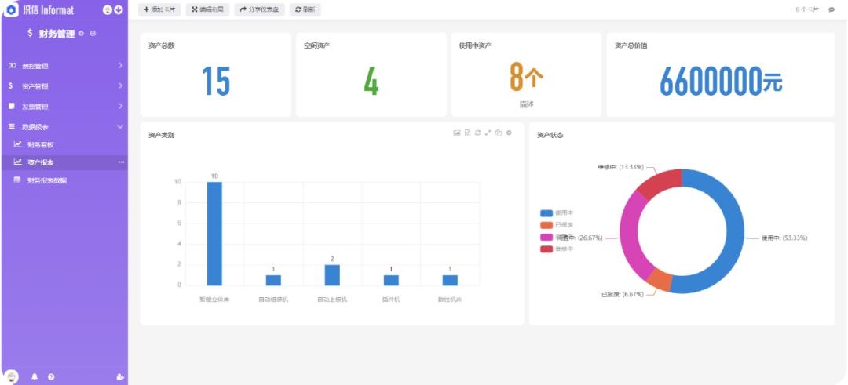Open the 资产类别 chart settings gear
Image resolution: width=848 pixels, height=385 pixels.
(x=509, y=133)
